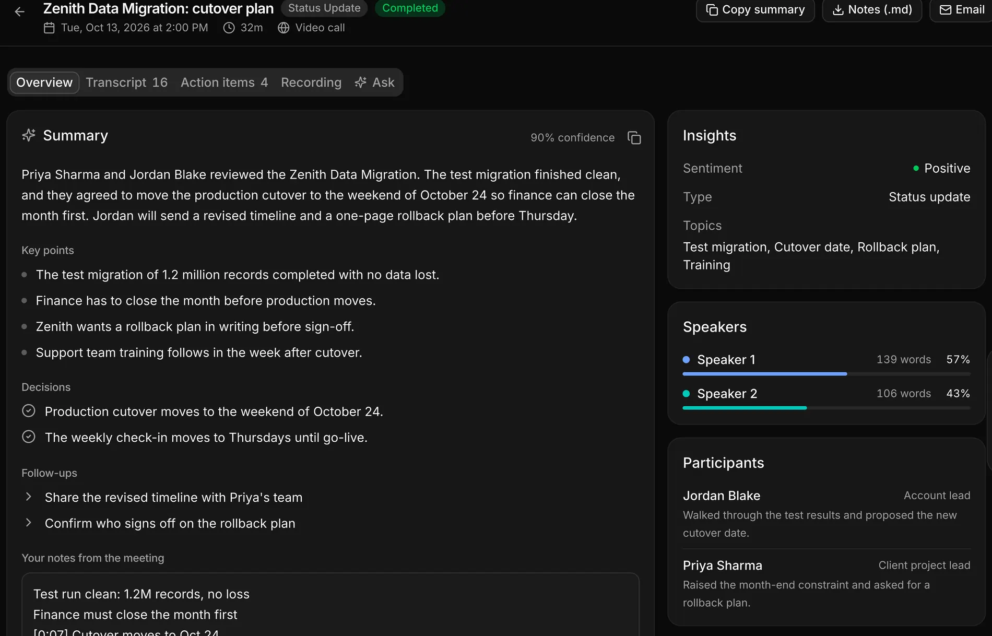The image size is (992, 636).
Task: Download Notes (.md) file
Action: (x=872, y=10)
